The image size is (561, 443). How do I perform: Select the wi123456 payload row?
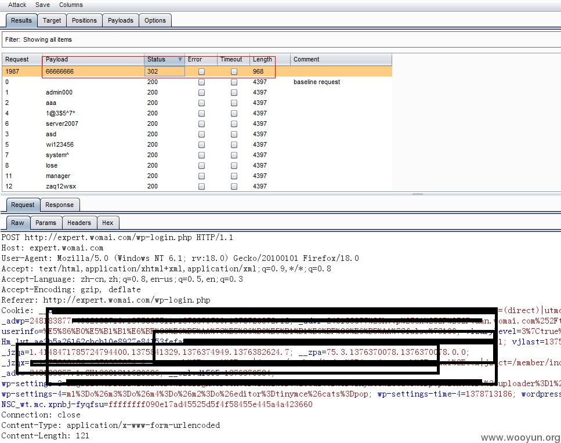click(197, 144)
